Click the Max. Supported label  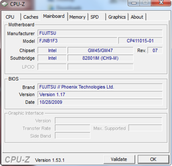[110, 128]
